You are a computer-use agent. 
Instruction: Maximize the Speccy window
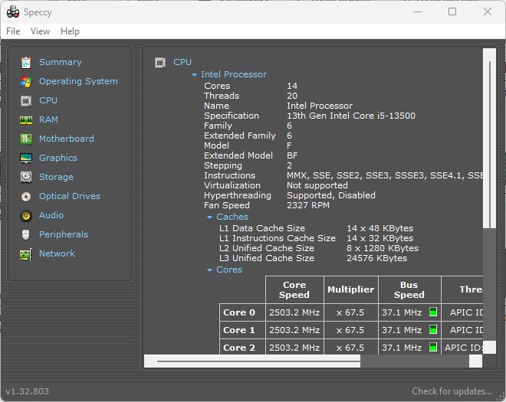point(452,11)
